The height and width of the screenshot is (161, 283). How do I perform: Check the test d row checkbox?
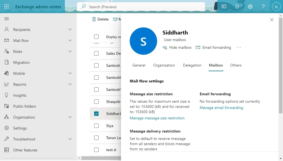[96, 150]
